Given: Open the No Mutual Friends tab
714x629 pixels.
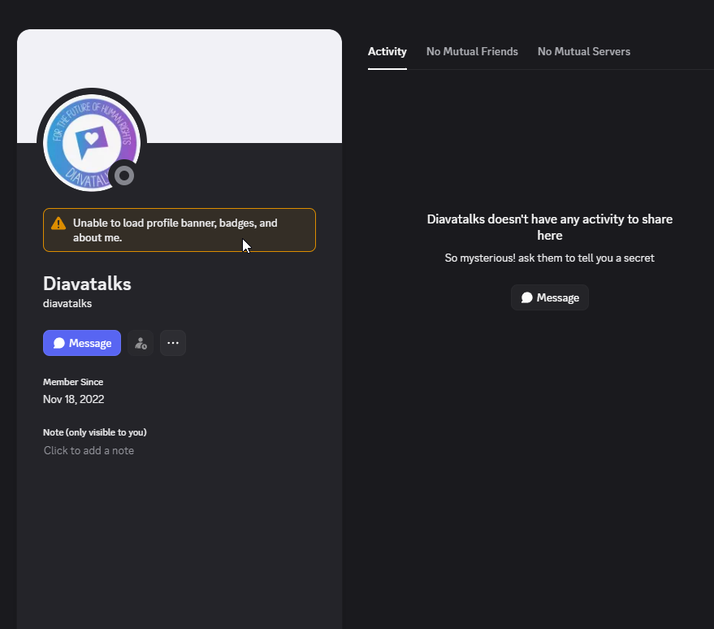Looking at the screenshot, I should (472, 51).
